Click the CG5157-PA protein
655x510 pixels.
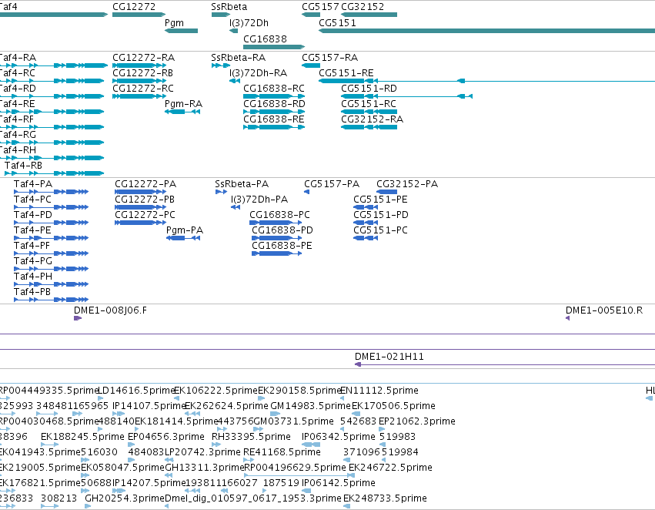click(x=306, y=192)
